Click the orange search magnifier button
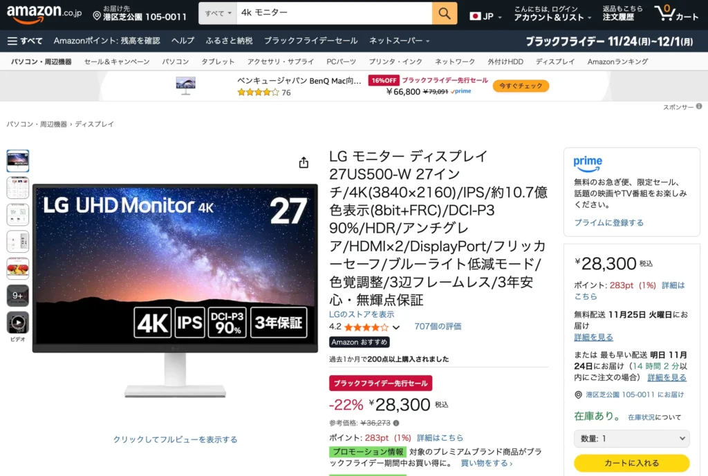The height and width of the screenshot is (476, 708). tap(445, 14)
